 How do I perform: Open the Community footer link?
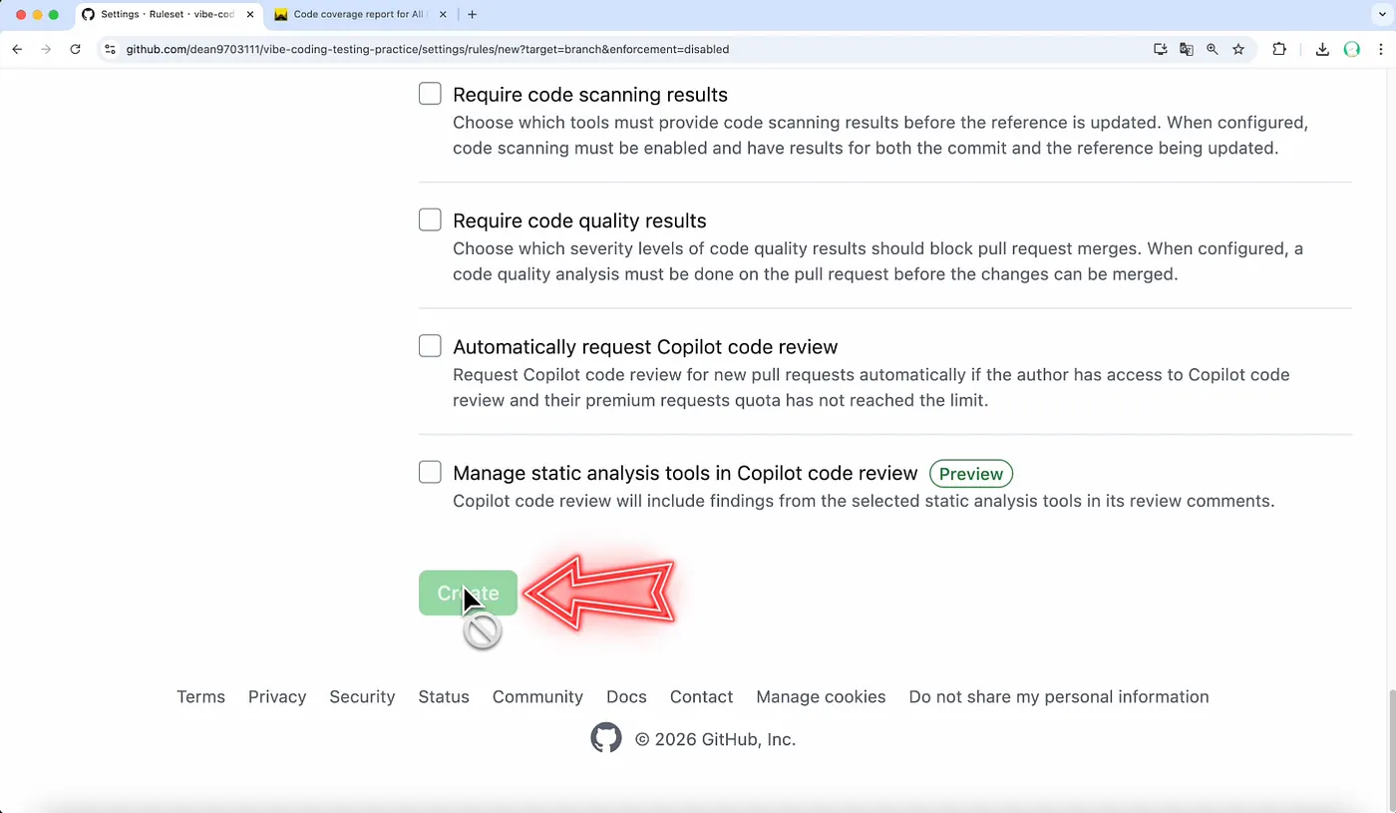(x=537, y=696)
